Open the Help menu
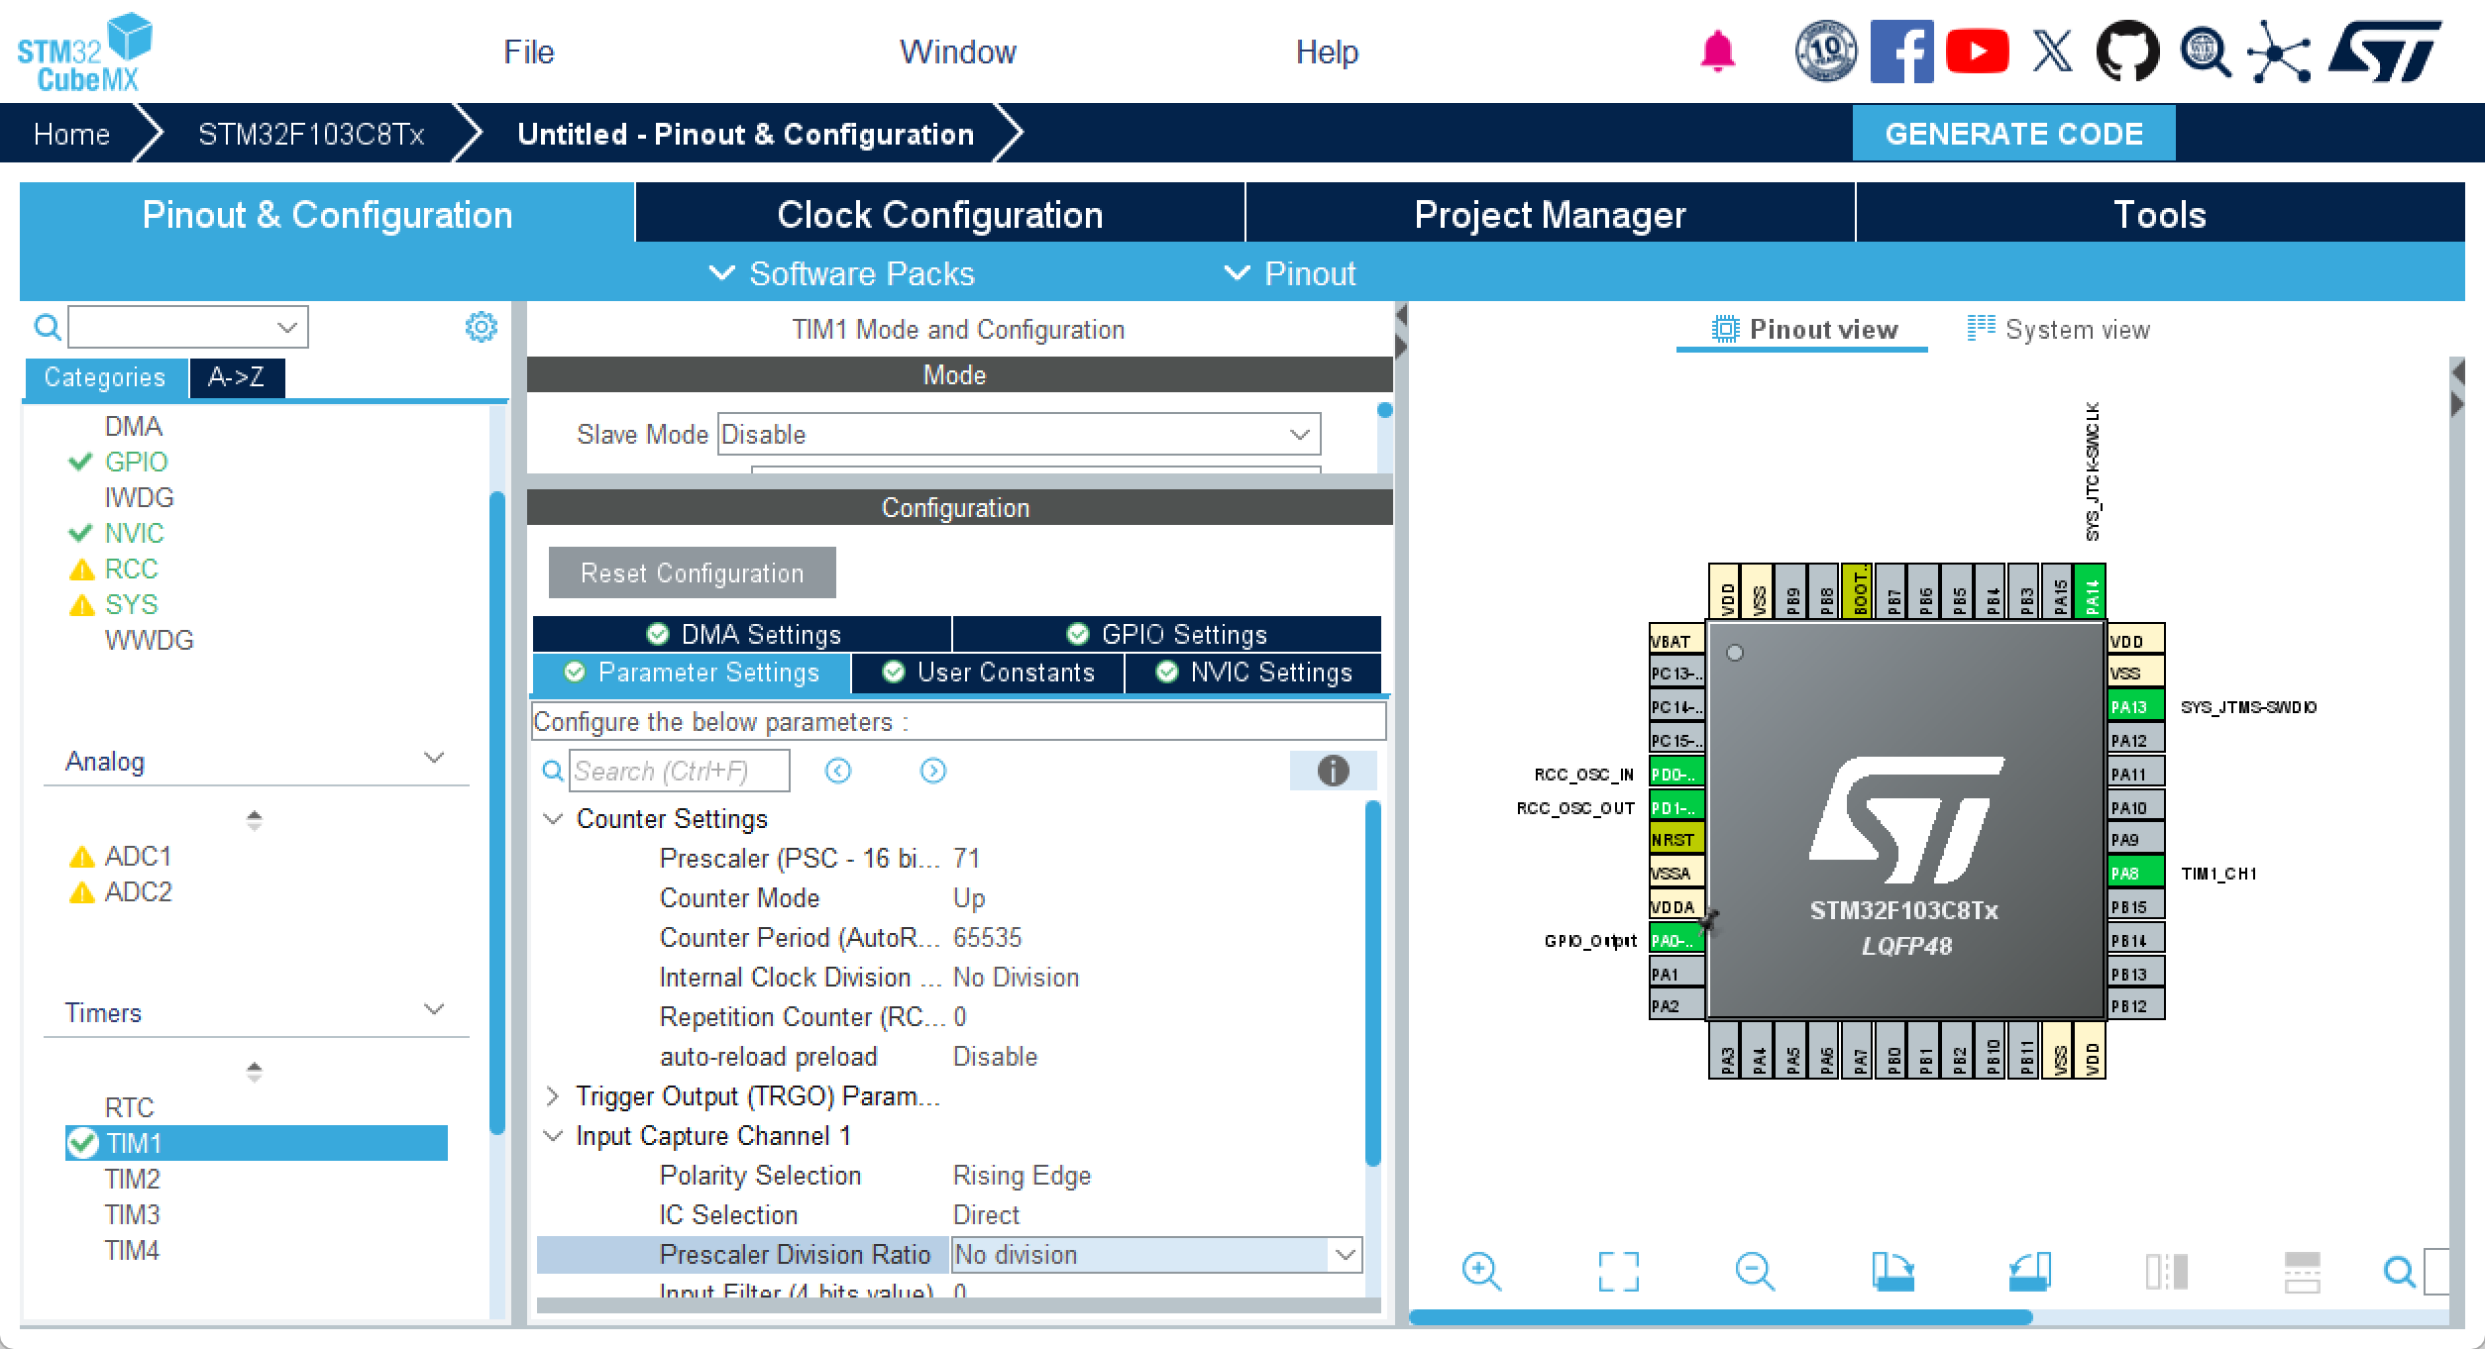This screenshot has height=1349, width=2485. click(1327, 52)
